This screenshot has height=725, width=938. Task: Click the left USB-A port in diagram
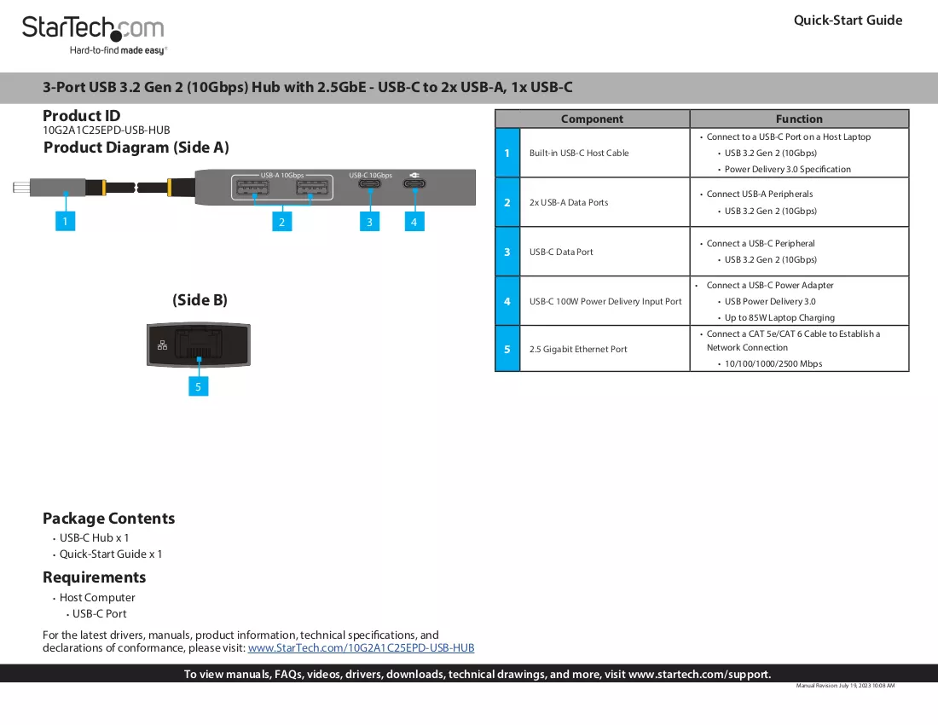[252, 188]
